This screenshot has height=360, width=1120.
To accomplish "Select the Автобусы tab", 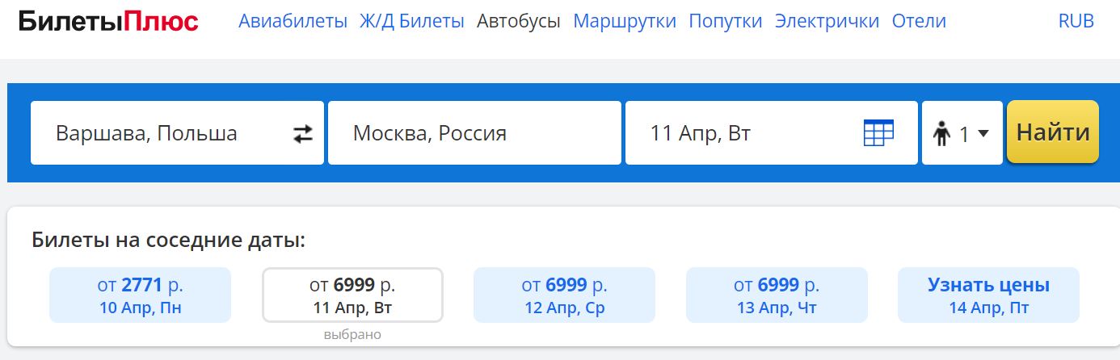I will (x=519, y=22).
